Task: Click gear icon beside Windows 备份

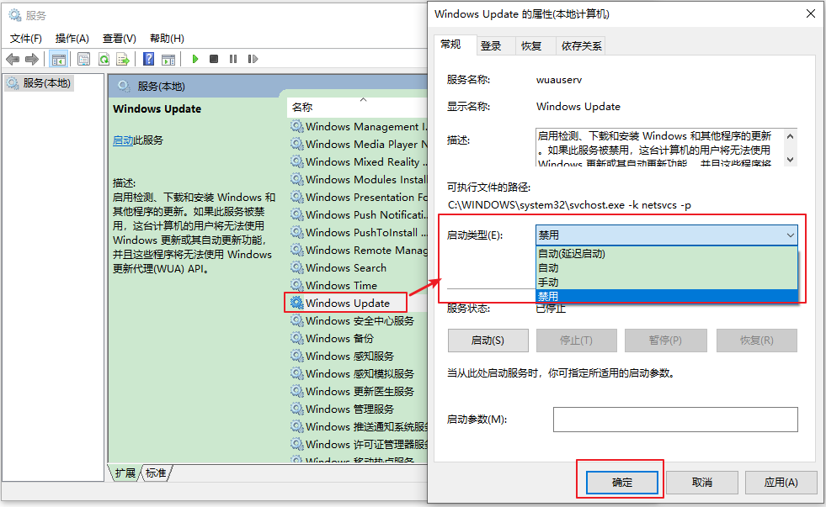Action: click(x=297, y=338)
